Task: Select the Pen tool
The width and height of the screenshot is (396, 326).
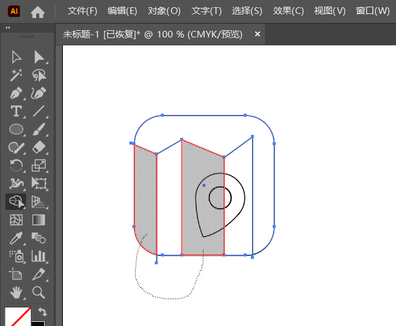Action: [16, 93]
